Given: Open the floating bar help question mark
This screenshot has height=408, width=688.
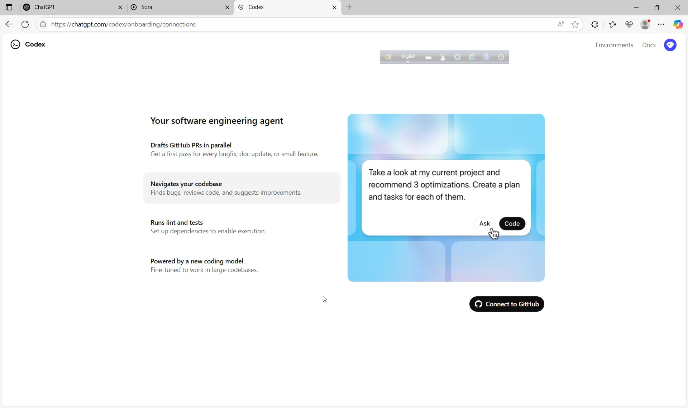Looking at the screenshot, I should point(486,57).
